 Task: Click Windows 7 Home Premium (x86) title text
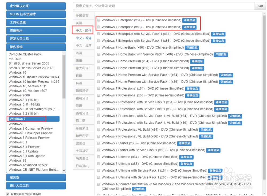coord(145,68)
